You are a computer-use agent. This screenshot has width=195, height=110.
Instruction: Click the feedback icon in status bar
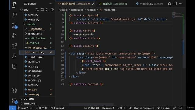175,108
